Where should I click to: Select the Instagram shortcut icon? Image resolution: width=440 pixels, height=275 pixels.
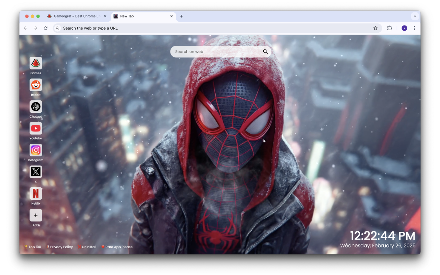[36, 150]
